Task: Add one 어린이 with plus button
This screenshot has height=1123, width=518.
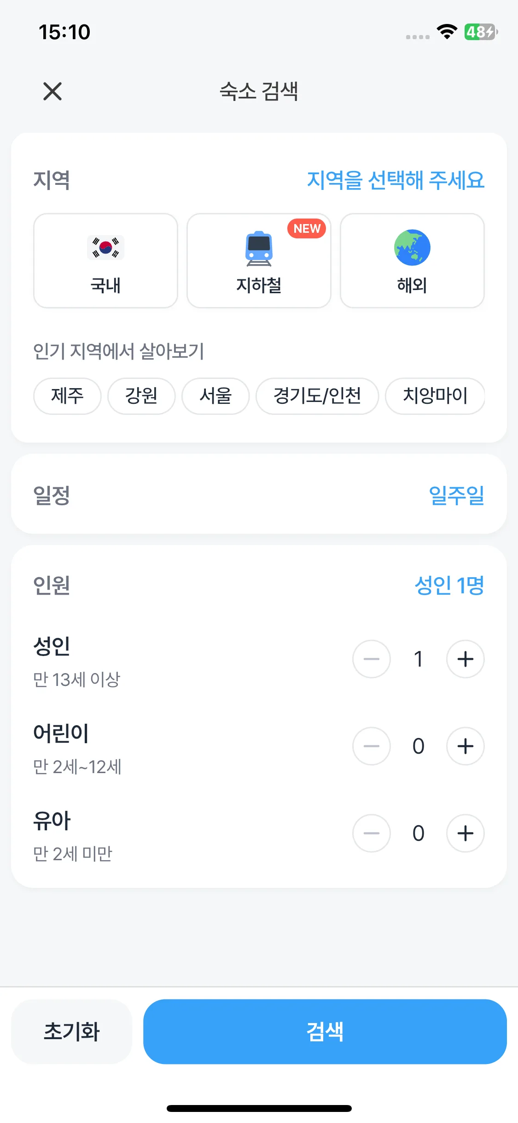Action: click(465, 746)
